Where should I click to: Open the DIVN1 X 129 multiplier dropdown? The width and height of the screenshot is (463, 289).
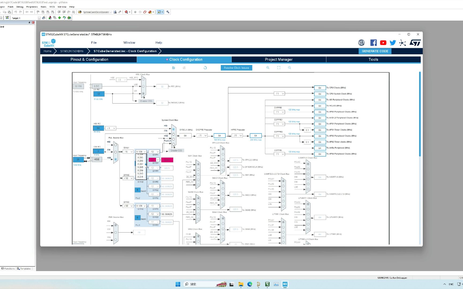click(141, 152)
